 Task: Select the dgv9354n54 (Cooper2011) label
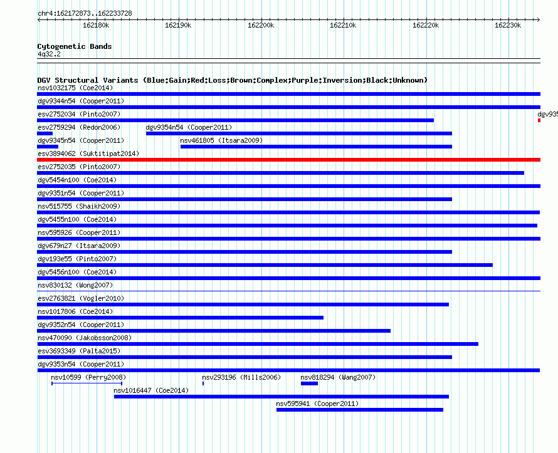pyautogui.click(x=189, y=127)
